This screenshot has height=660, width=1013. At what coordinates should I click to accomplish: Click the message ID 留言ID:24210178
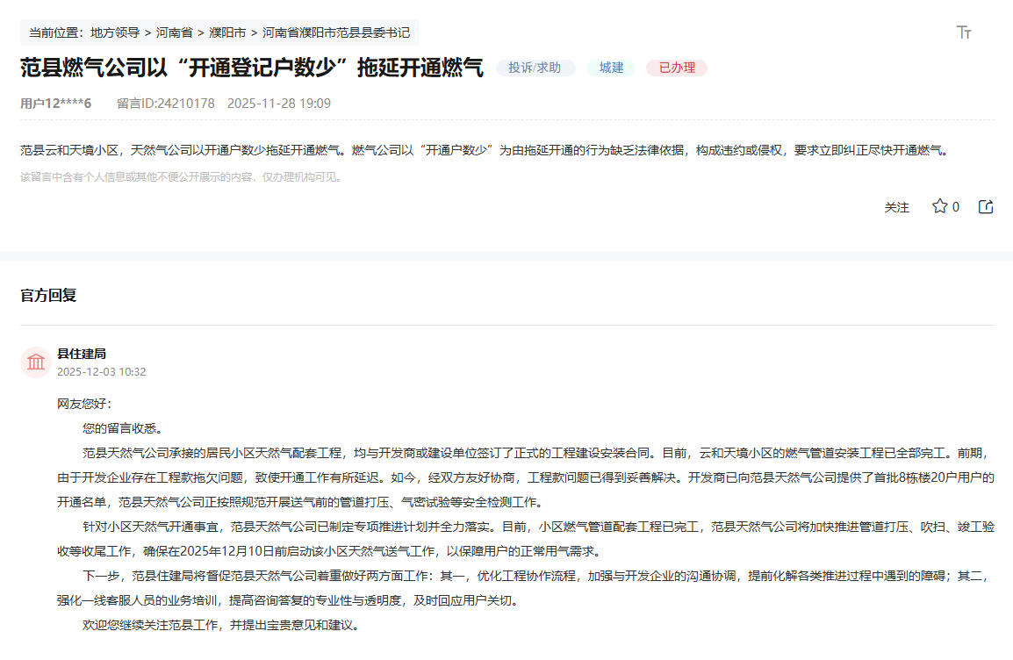pos(165,104)
